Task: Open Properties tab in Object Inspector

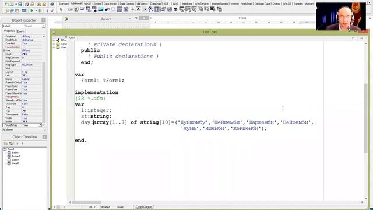Action: (x=9, y=31)
